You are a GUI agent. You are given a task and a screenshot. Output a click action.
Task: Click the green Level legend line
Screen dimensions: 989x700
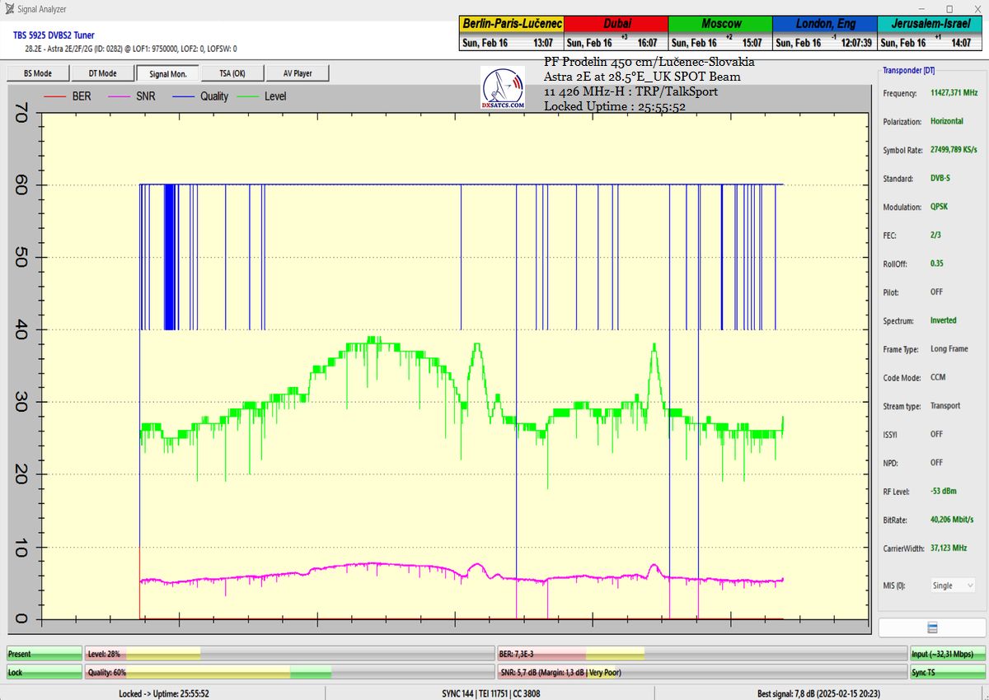coord(247,96)
